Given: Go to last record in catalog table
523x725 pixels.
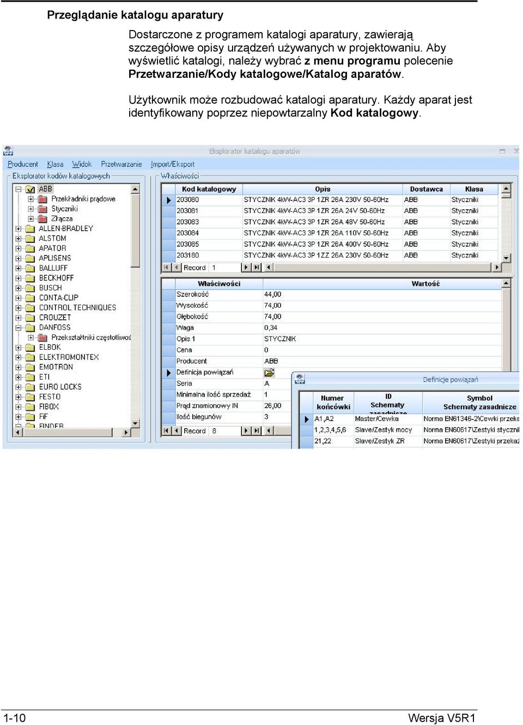Looking at the screenshot, I should point(256,267).
